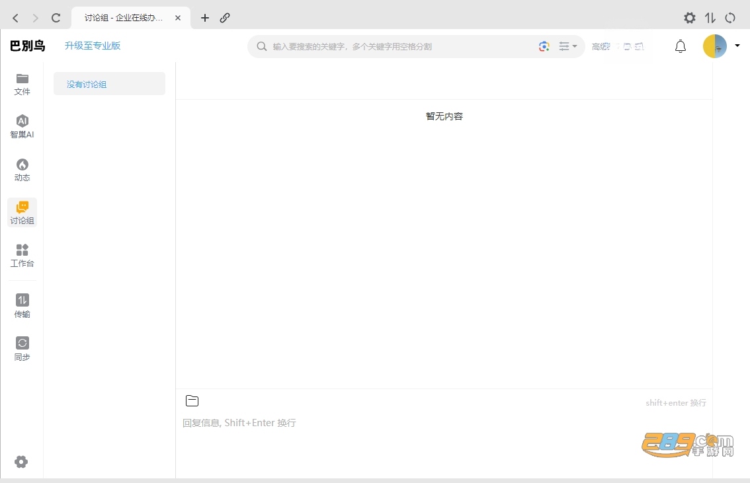
Task: Click the 高级 advanced search link
Action: tap(601, 46)
